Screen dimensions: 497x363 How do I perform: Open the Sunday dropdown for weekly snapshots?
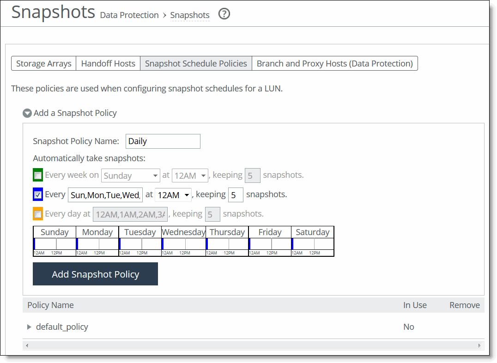131,175
